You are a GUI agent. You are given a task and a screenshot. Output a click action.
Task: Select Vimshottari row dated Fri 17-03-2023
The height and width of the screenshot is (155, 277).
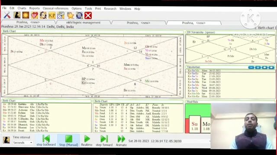coord(230,76)
